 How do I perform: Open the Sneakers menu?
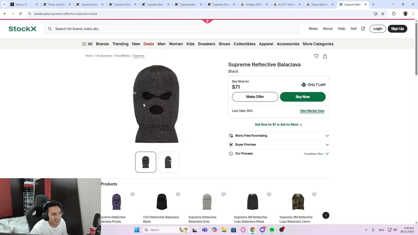pyautogui.click(x=206, y=44)
